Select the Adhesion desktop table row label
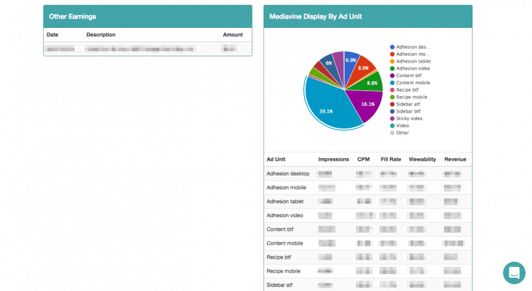532x291 pixels. (x=288, y=173)
